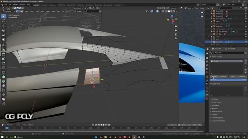
Task: Hide Empty.001 via its eye icon
Action: (x=246, y=11)
